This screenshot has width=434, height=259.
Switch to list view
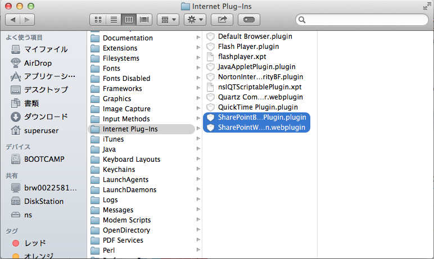(x=114, y=20)
